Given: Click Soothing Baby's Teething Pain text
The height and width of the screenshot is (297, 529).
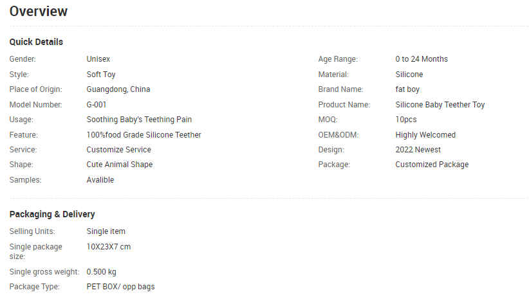Looking at the screenshot, I should click(x=139, y=120).
